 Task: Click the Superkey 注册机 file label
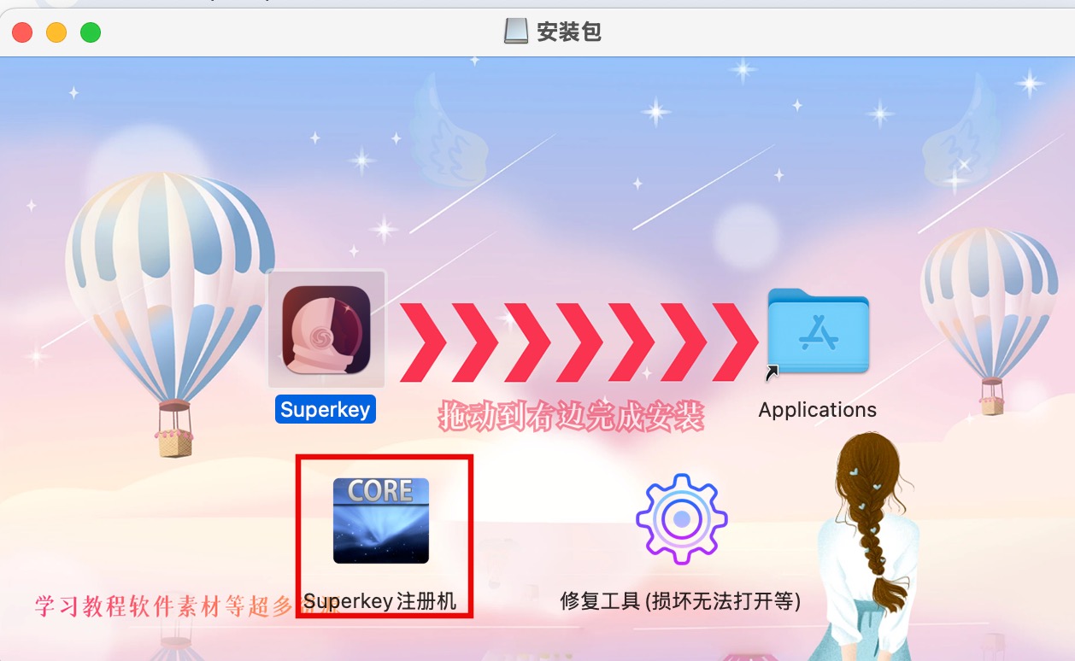tap(380, 601)
